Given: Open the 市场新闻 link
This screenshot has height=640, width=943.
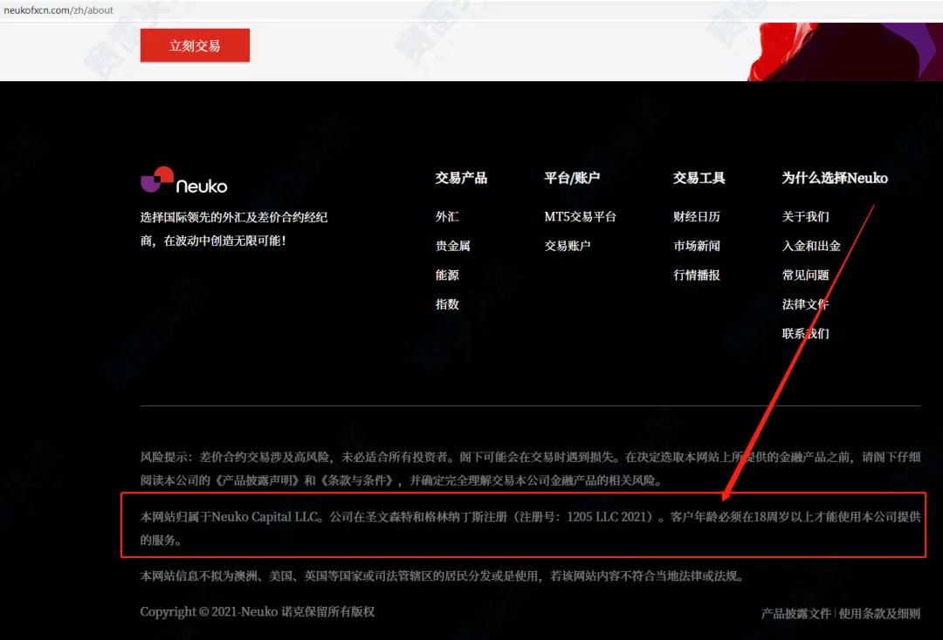Looking at the screenshot, I should click(x=697, y=246).
